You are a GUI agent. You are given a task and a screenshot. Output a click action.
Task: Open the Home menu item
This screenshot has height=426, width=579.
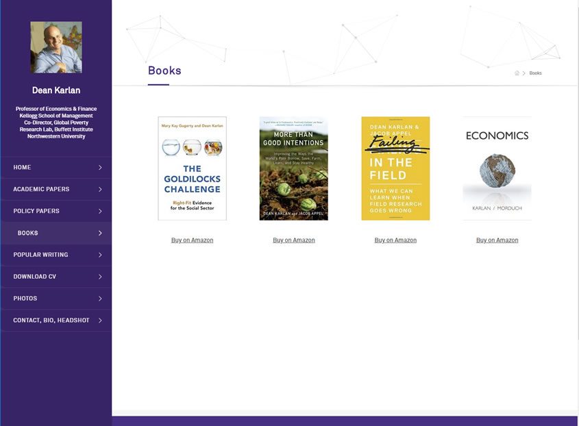(23, 167)
